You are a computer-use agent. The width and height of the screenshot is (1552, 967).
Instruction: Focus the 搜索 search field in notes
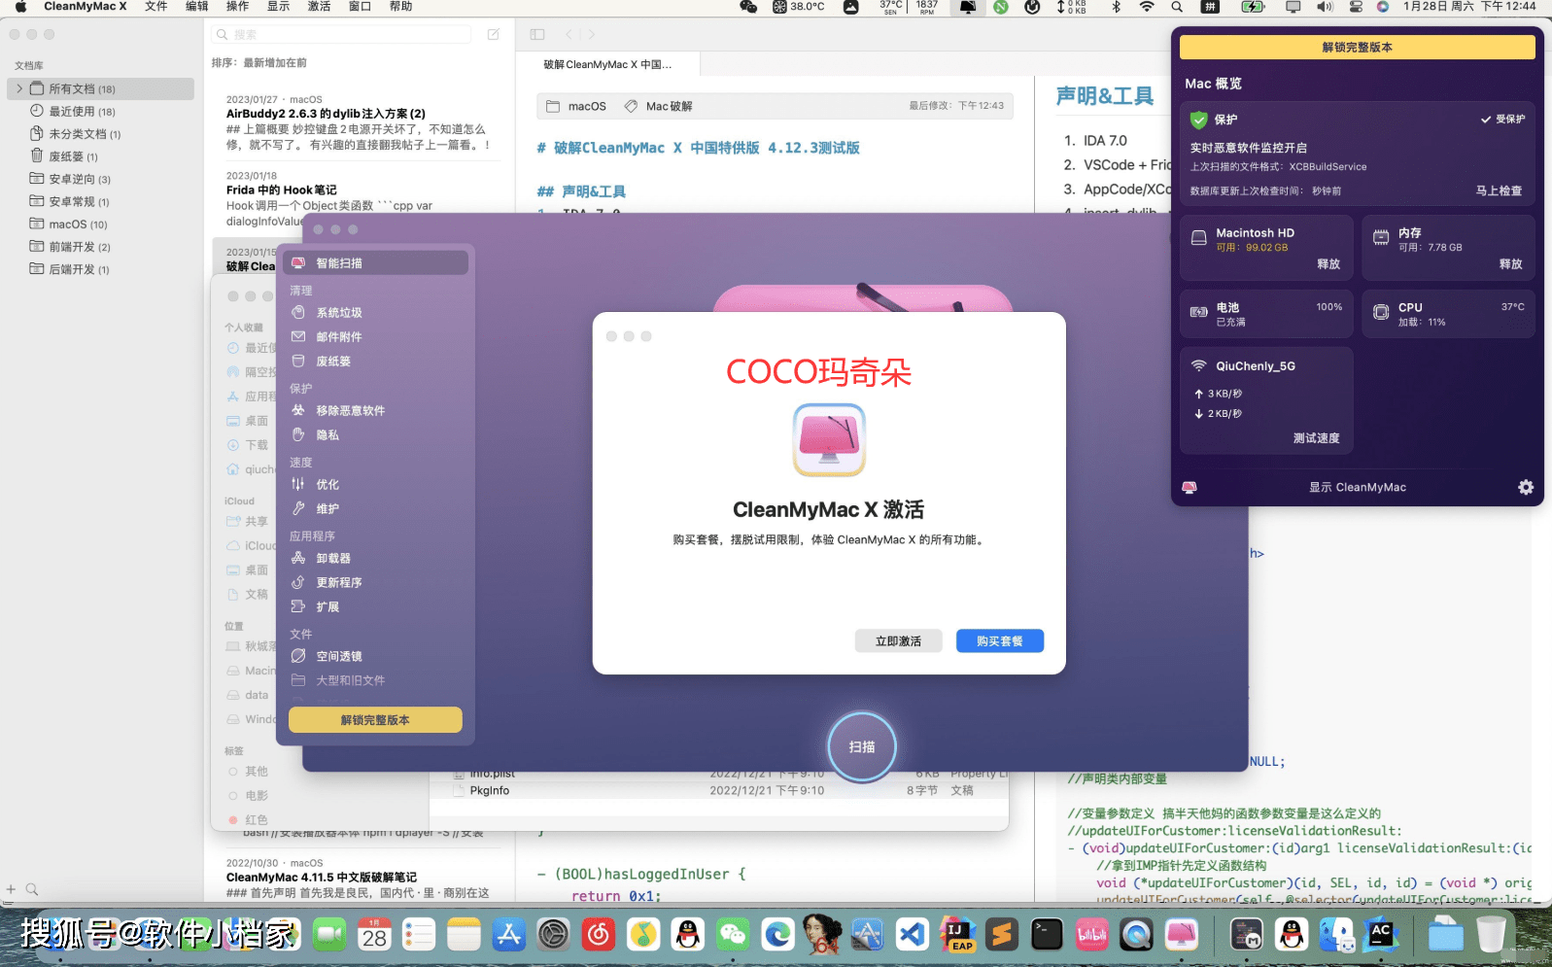click(342, 34)
